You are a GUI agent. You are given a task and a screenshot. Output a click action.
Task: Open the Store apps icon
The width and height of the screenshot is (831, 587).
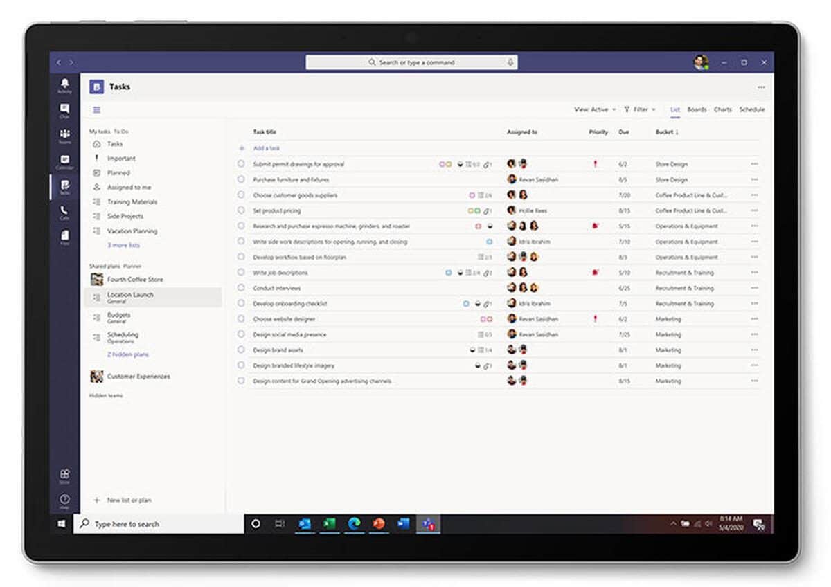click(64, 476)
